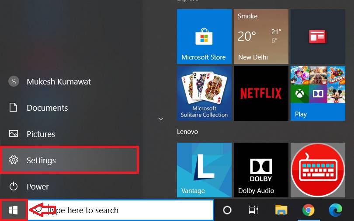354x221 pixels.
Task: Open the red keyboard app tile
Action: click(318, 170)
